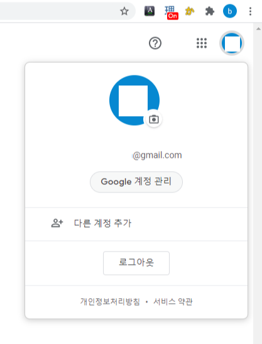Screen dimensions: 262x344
Task: Click the Google account avatar in the header
Action: tap(232, 43)
